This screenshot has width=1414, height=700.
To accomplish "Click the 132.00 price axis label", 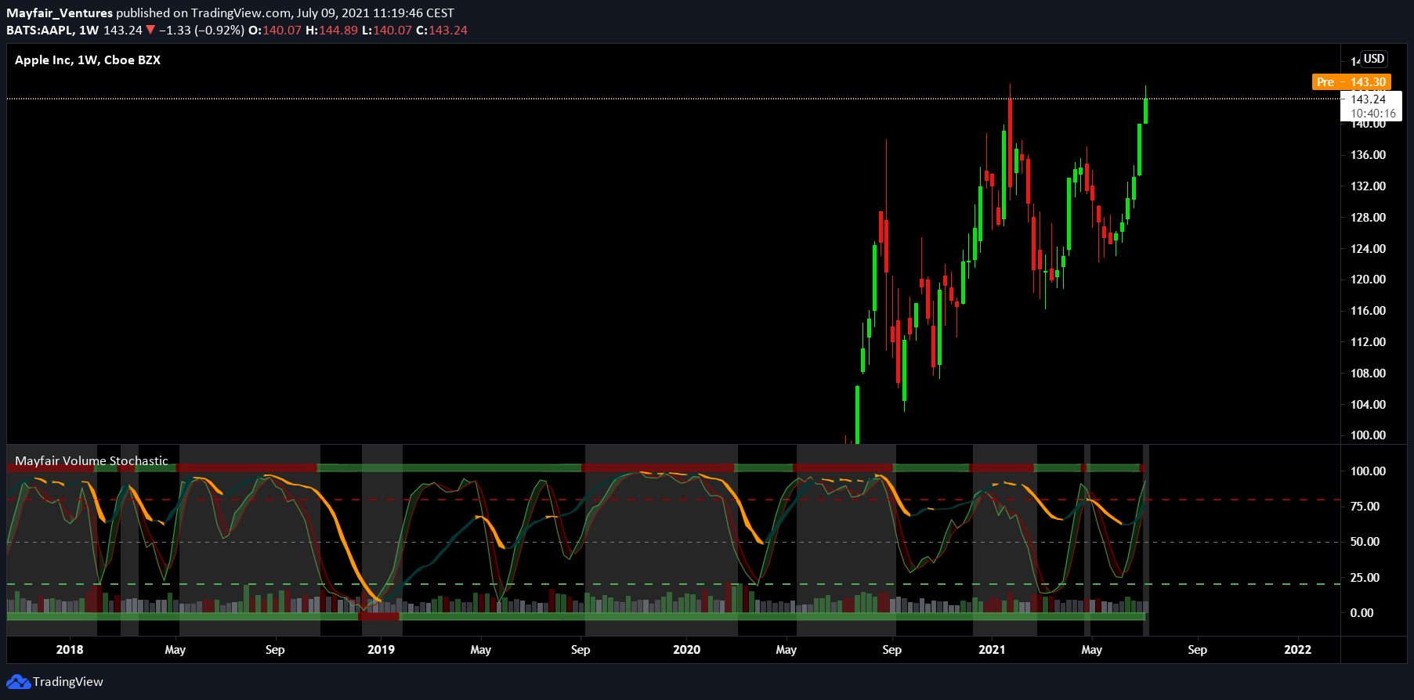I will point(1368,186).
